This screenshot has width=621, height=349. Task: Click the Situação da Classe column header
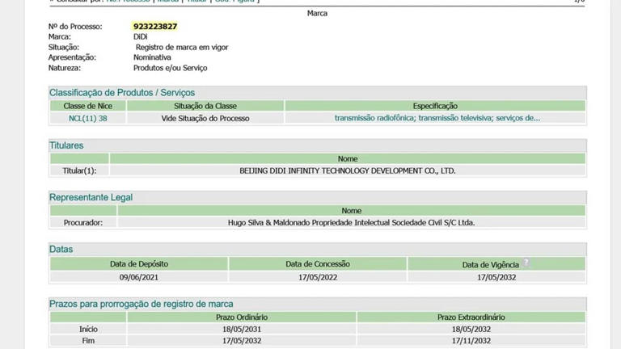(x=205, y=106)
